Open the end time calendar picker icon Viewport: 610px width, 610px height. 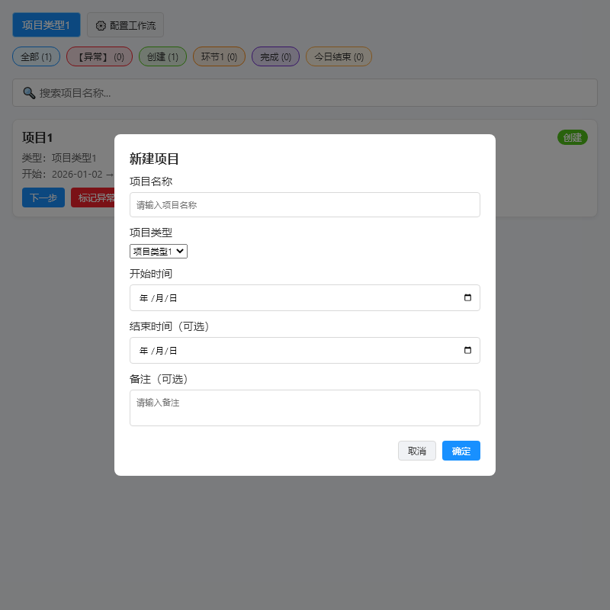pos(467,351)
